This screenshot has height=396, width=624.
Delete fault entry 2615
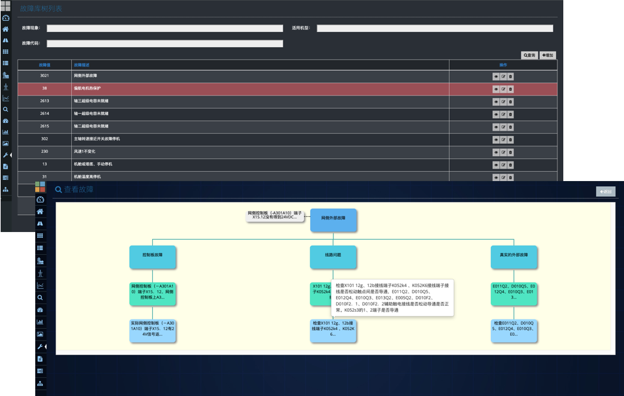coord(510,127)
